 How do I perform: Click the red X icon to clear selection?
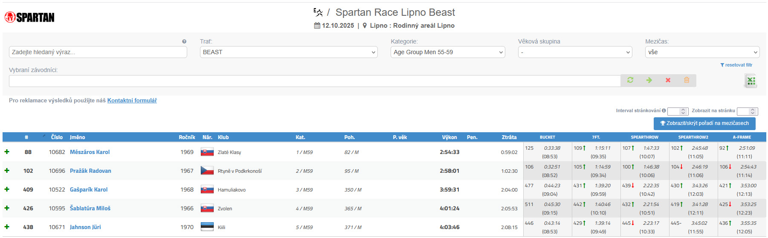coord(668,80)
